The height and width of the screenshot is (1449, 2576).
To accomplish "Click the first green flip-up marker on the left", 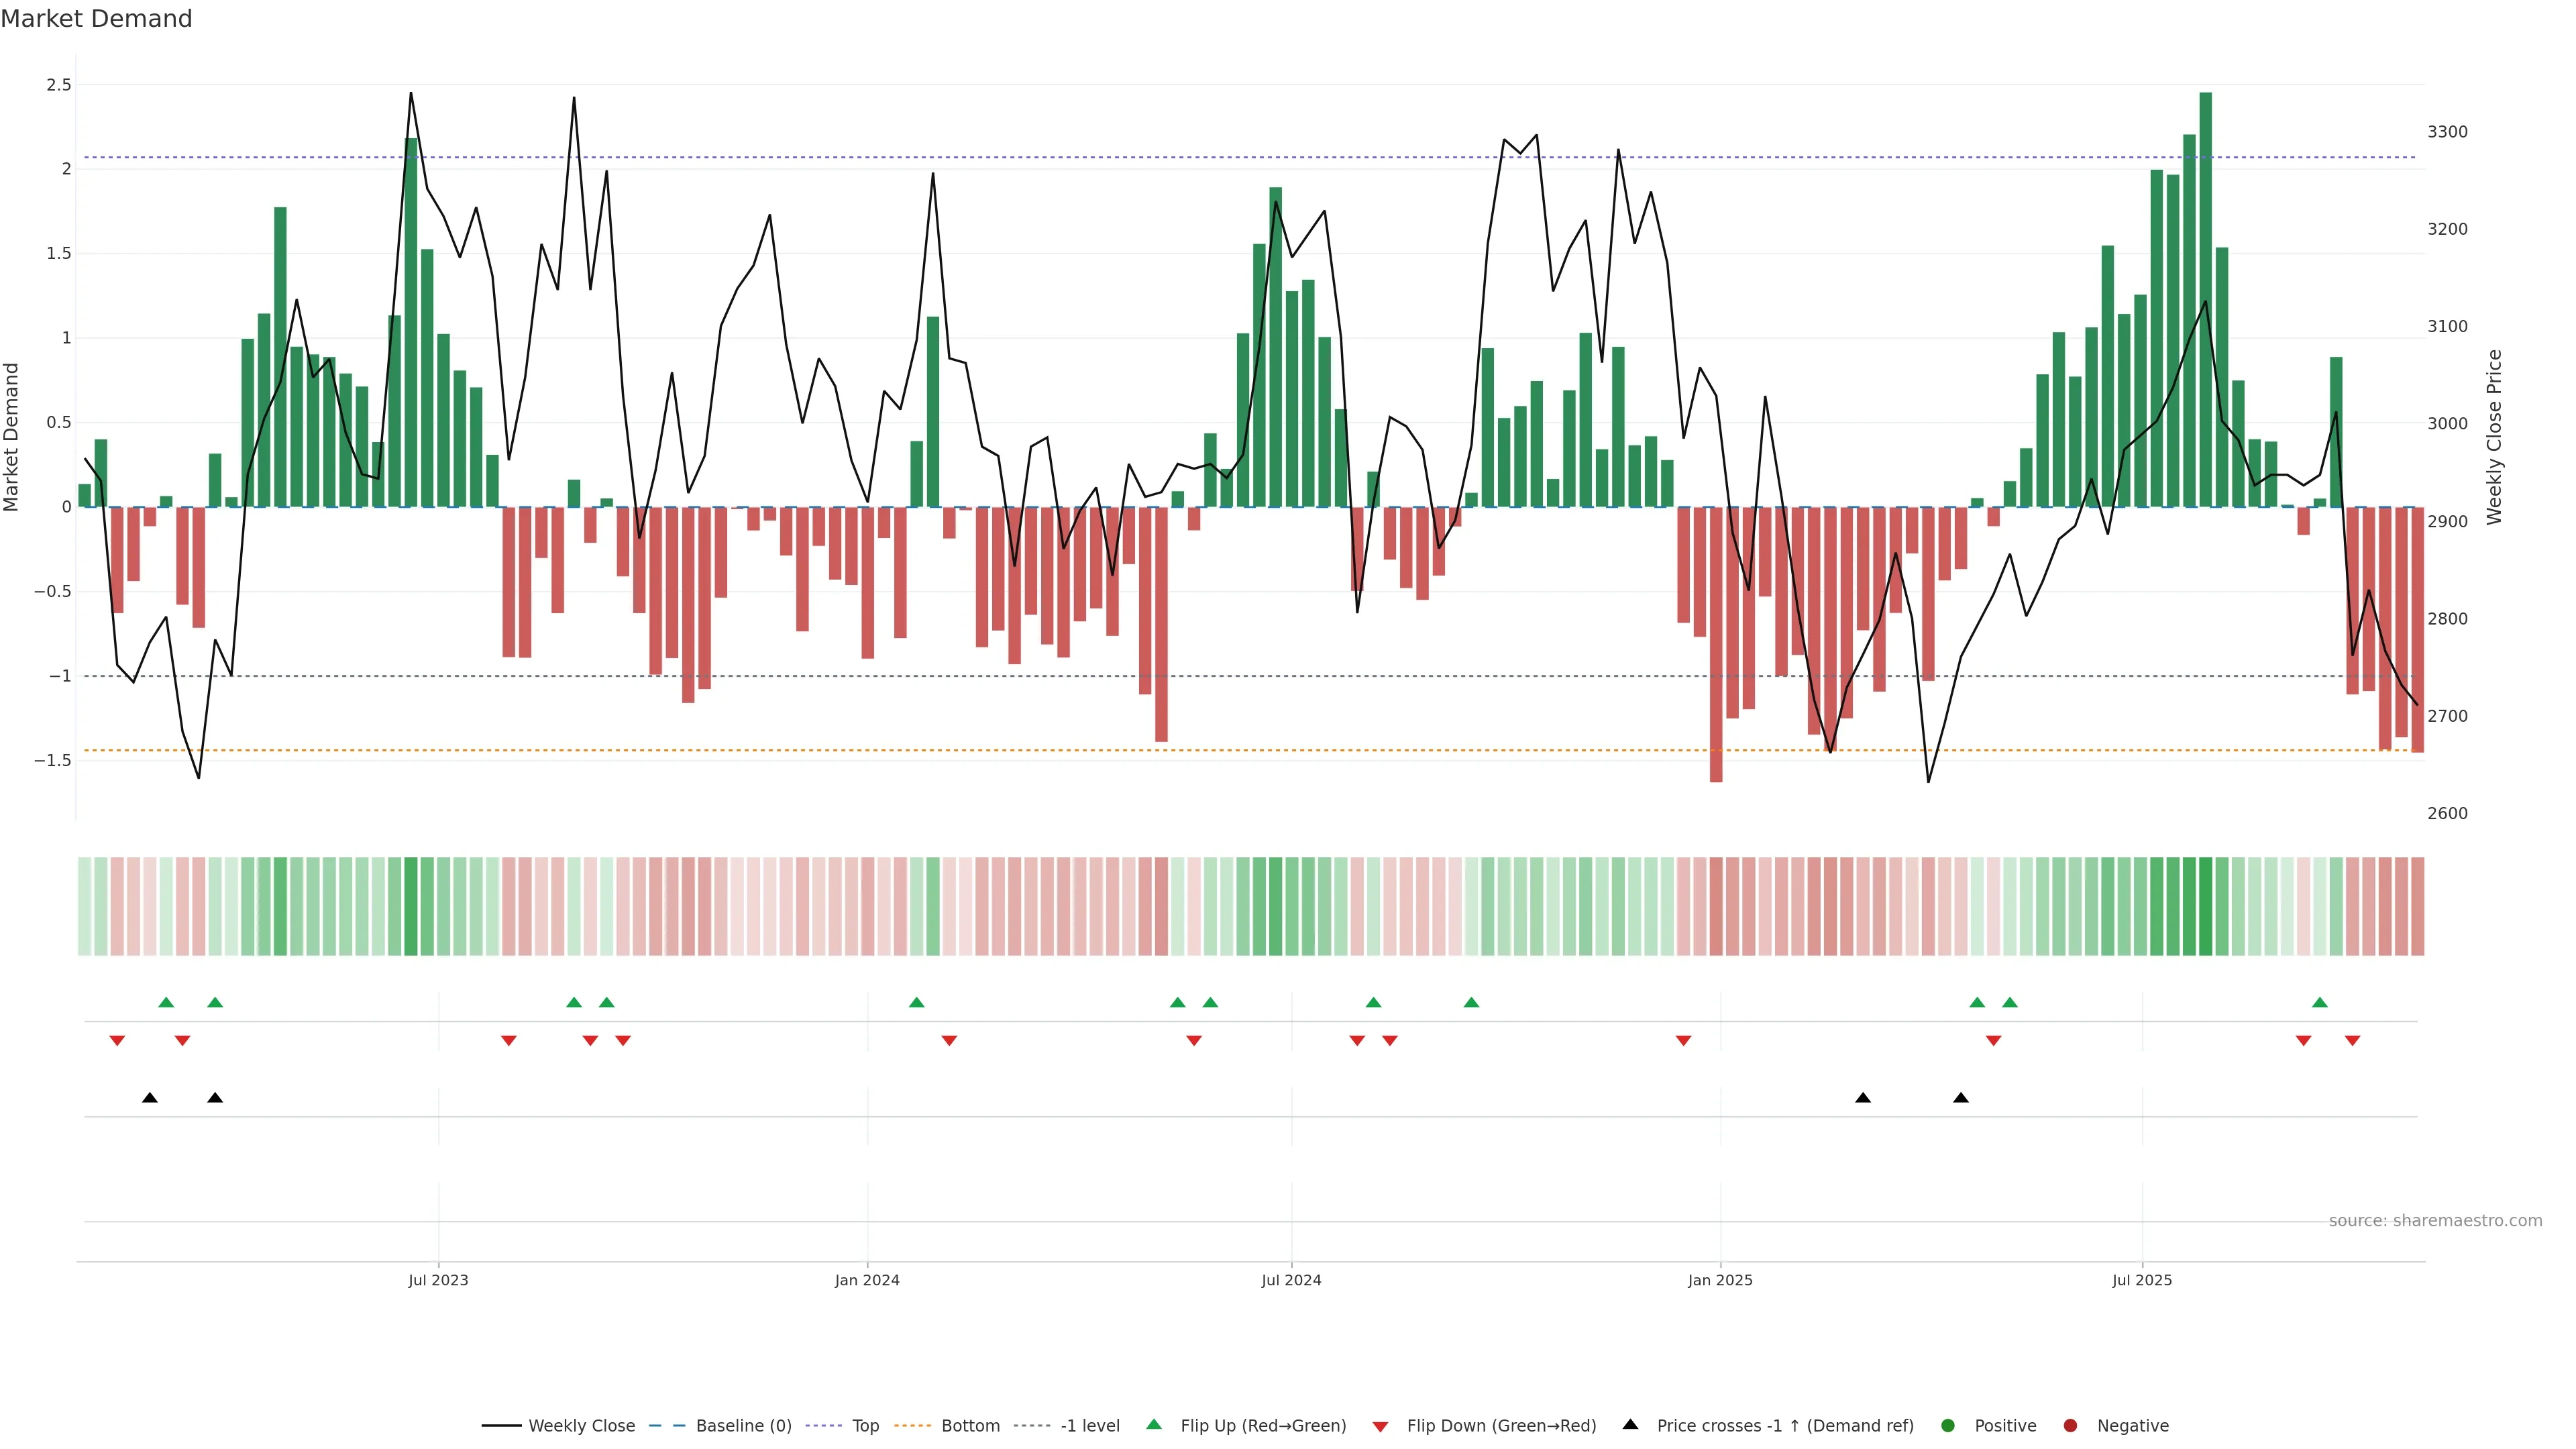I will tap(166, 1002).
